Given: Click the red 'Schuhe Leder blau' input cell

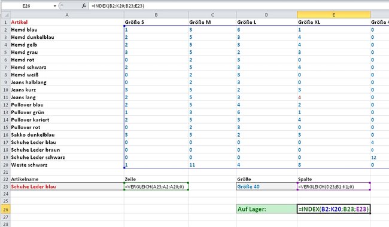Looking at the screenshot, I should [67, 186].
